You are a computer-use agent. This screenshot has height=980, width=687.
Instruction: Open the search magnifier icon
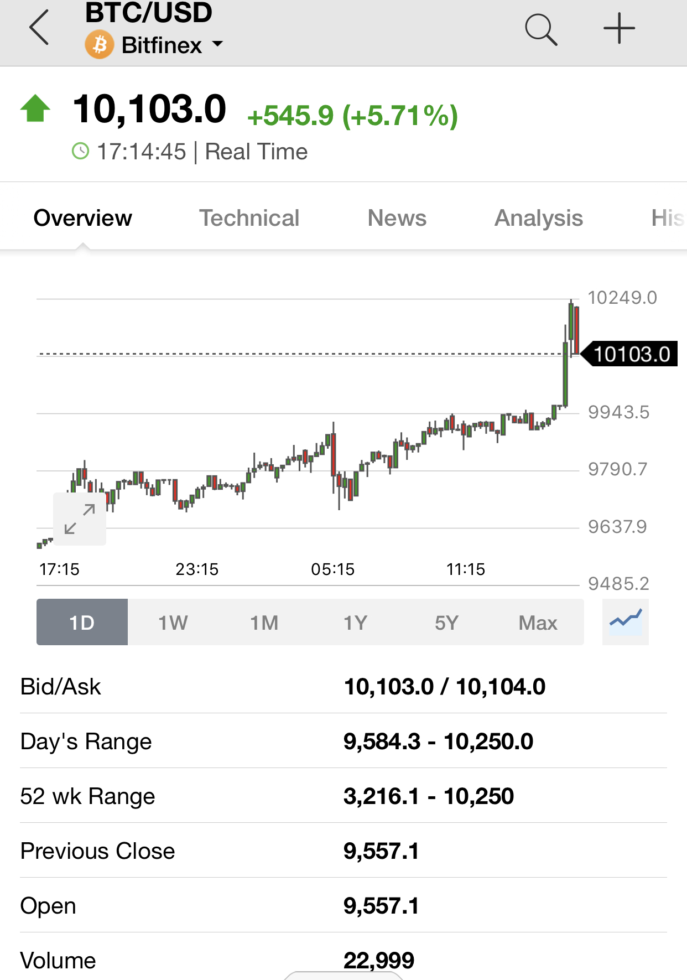pos(541,29)
